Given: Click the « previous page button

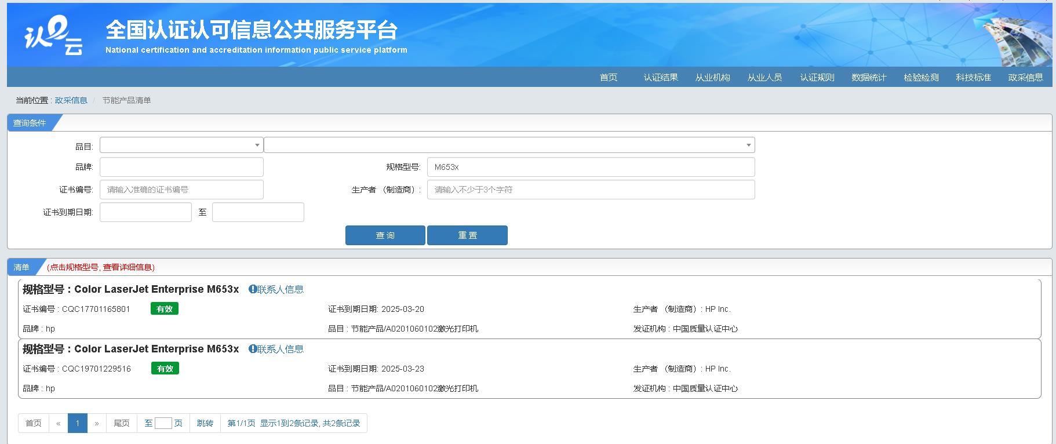Looking at the screenshot, I should tap(59, 423).
